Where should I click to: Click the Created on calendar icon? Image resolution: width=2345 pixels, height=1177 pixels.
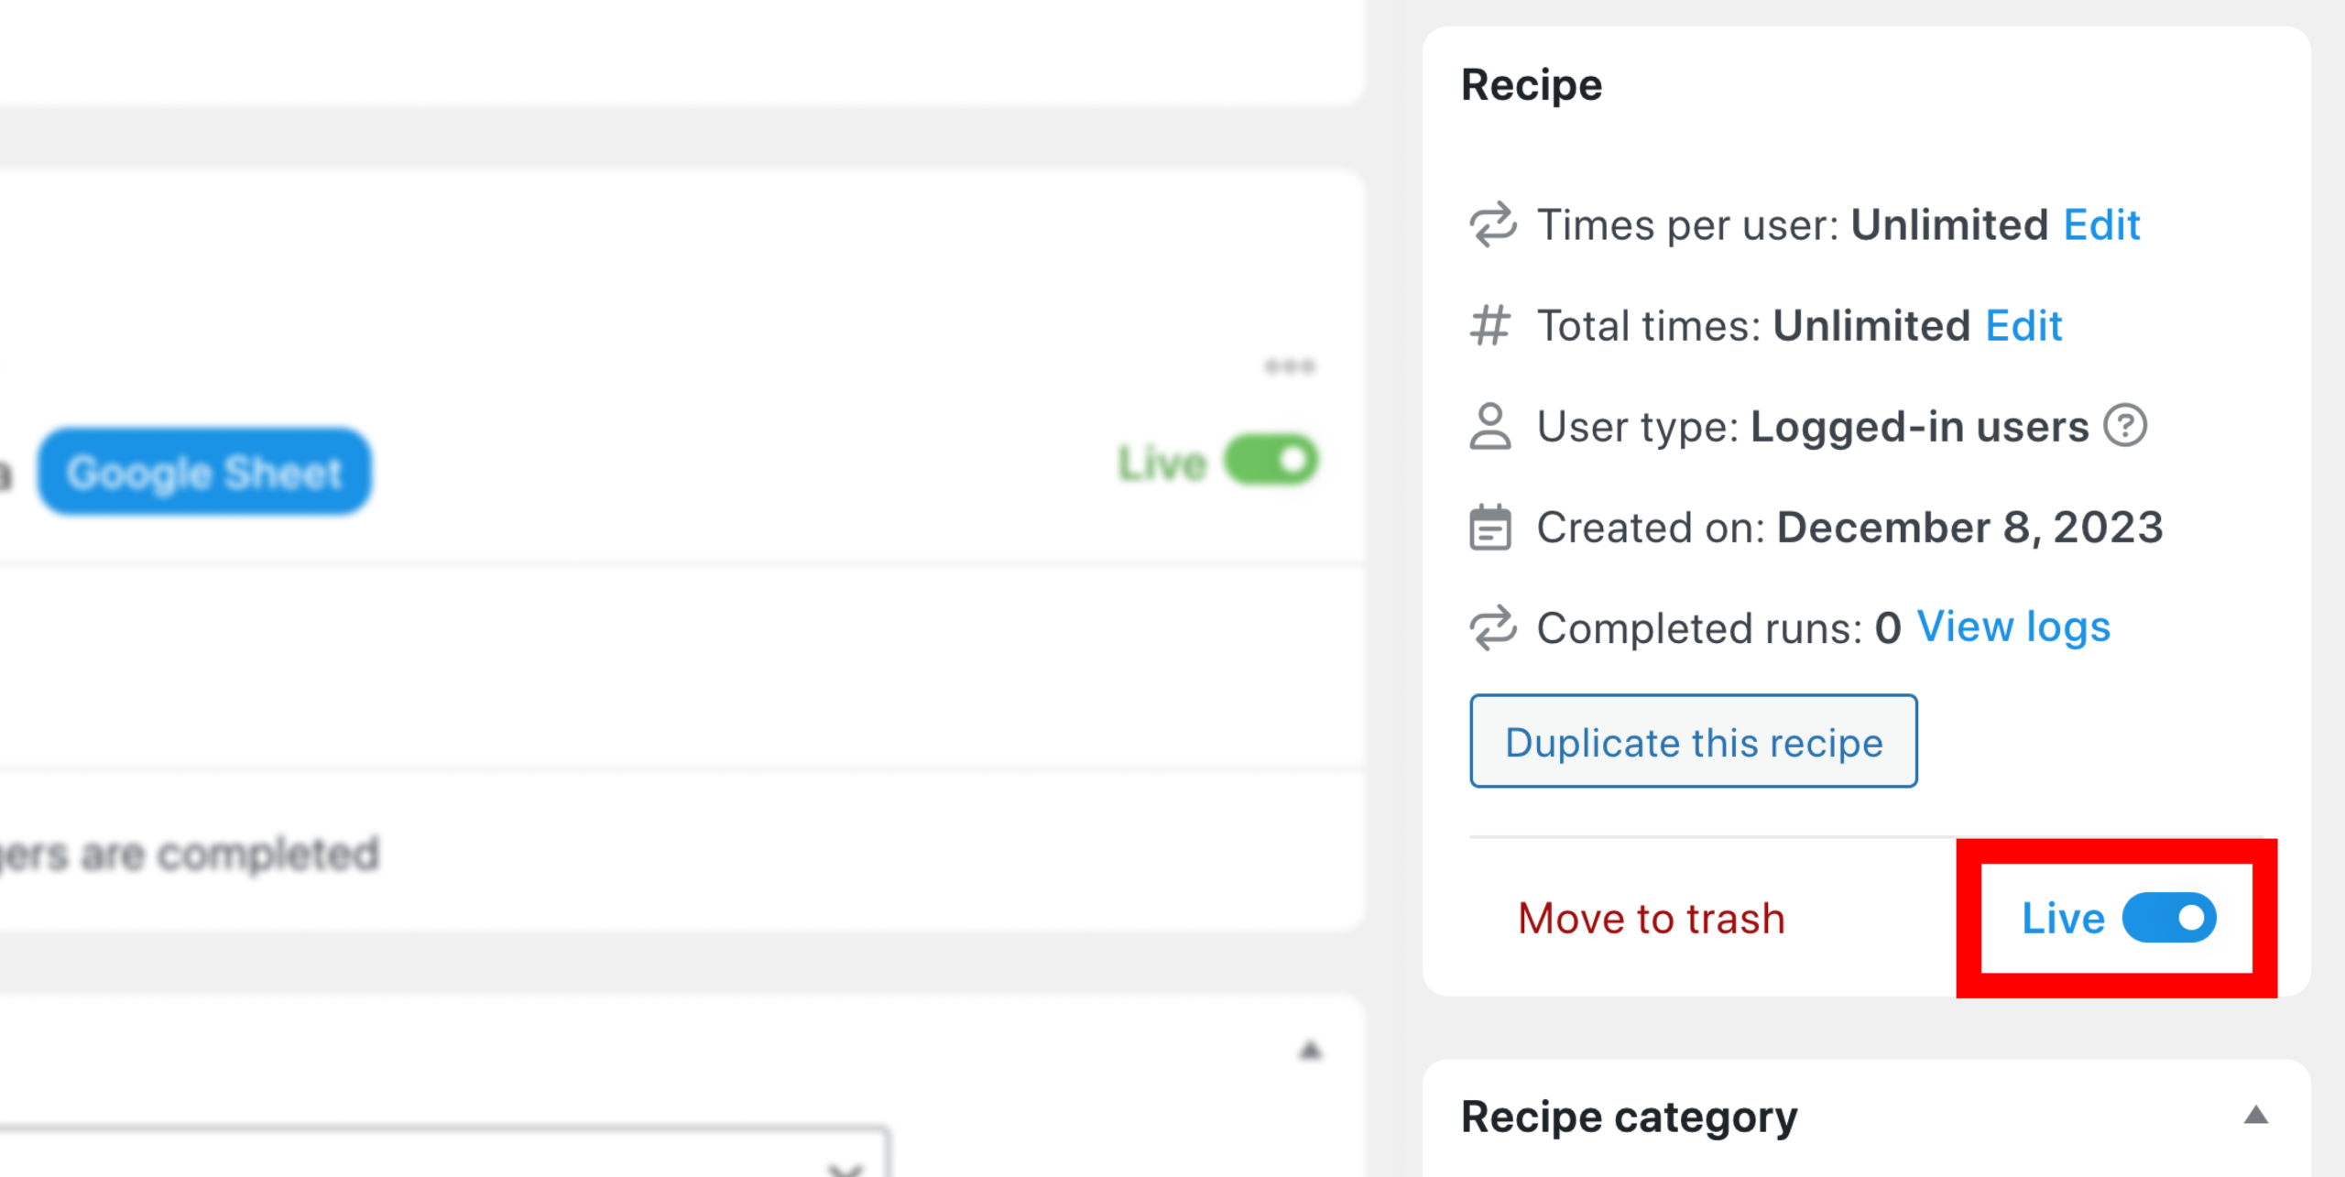(x=1490, y=527)
